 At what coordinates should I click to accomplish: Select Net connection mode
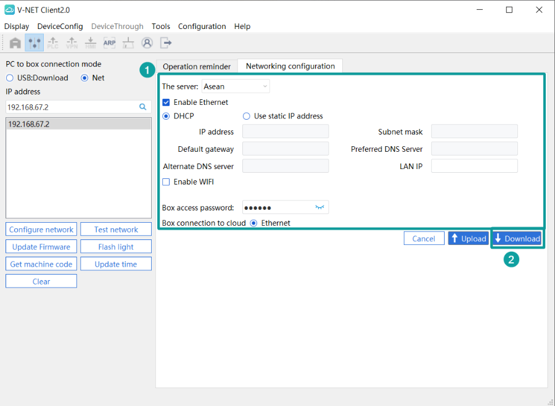[x=92, y=78]
